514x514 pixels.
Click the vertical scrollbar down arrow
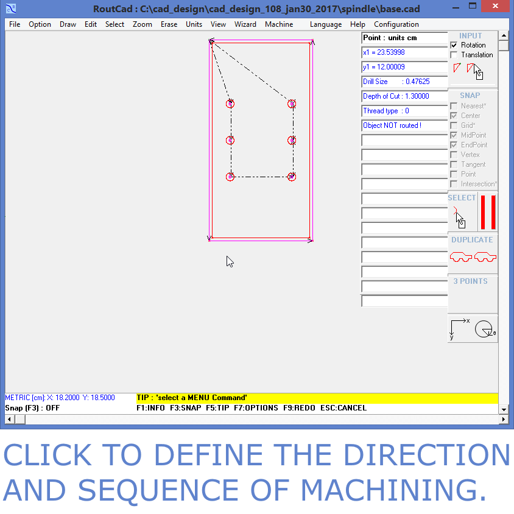point(504,409)
